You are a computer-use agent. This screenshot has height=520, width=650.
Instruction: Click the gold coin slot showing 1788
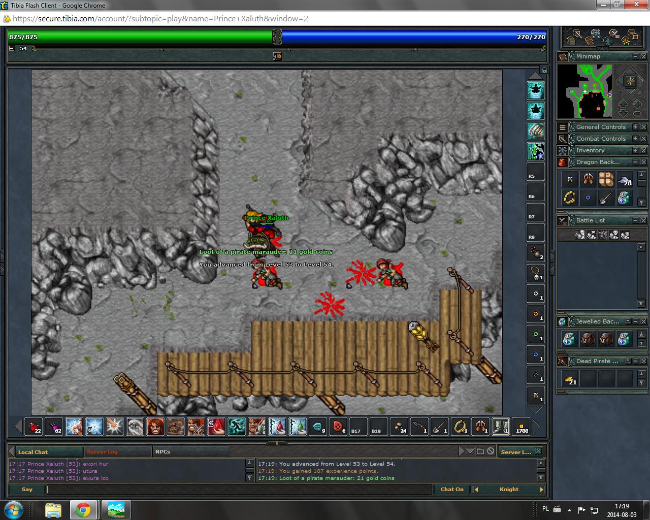tap(522, 427)
